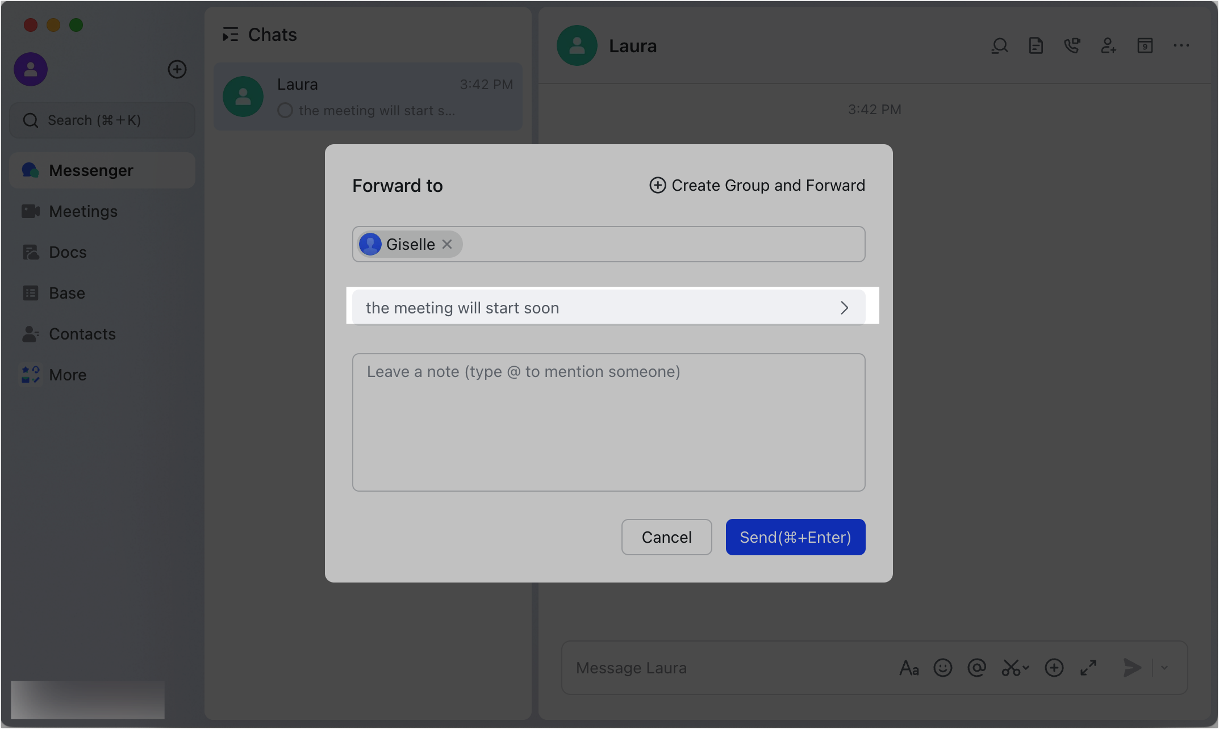Expand the forwarded message preview
Screen dimensions: 1219x729
tap(845, 307)
